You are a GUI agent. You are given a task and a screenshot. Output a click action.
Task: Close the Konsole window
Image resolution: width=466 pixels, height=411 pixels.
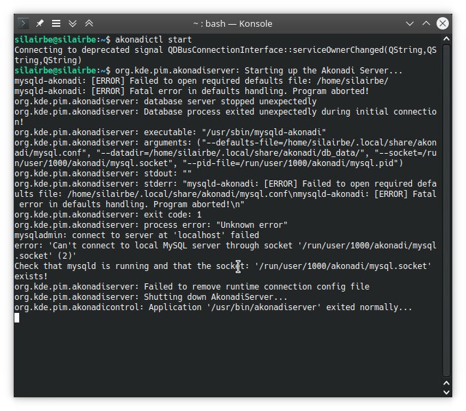[x=443, y=23]
